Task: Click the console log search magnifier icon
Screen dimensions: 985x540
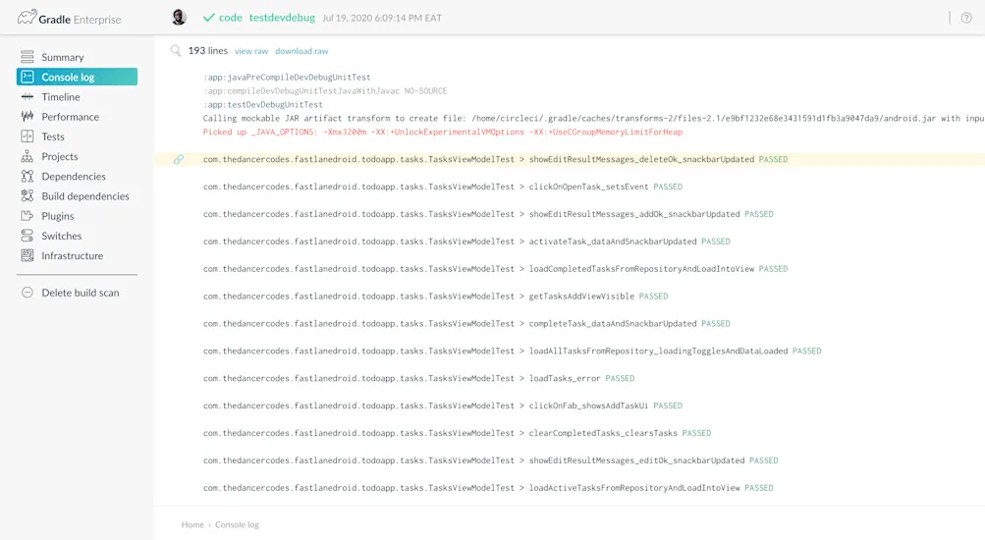Action: coord(176,50)
